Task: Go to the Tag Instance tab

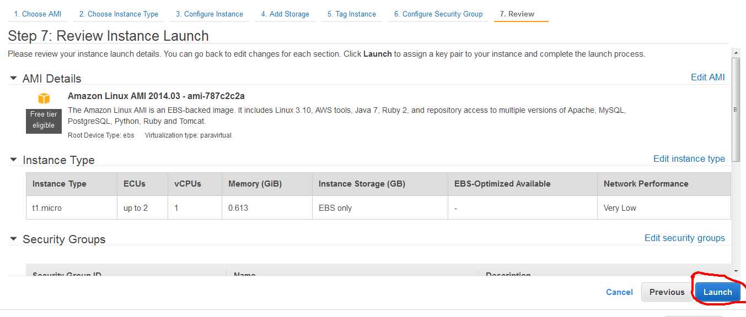Action: (x=352, y=14)
